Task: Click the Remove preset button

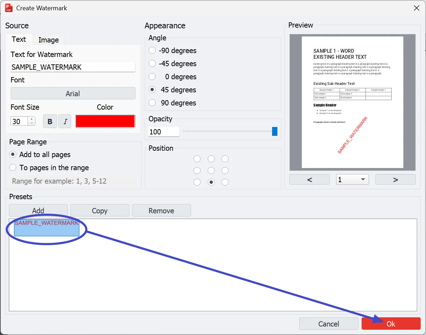Action: pyautogui.click(x=161, y=210)
